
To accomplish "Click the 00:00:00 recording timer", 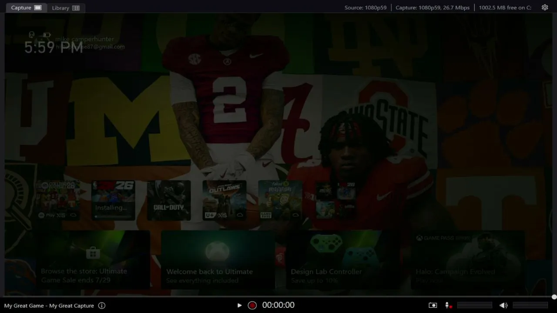I will [x=278, y=305].
